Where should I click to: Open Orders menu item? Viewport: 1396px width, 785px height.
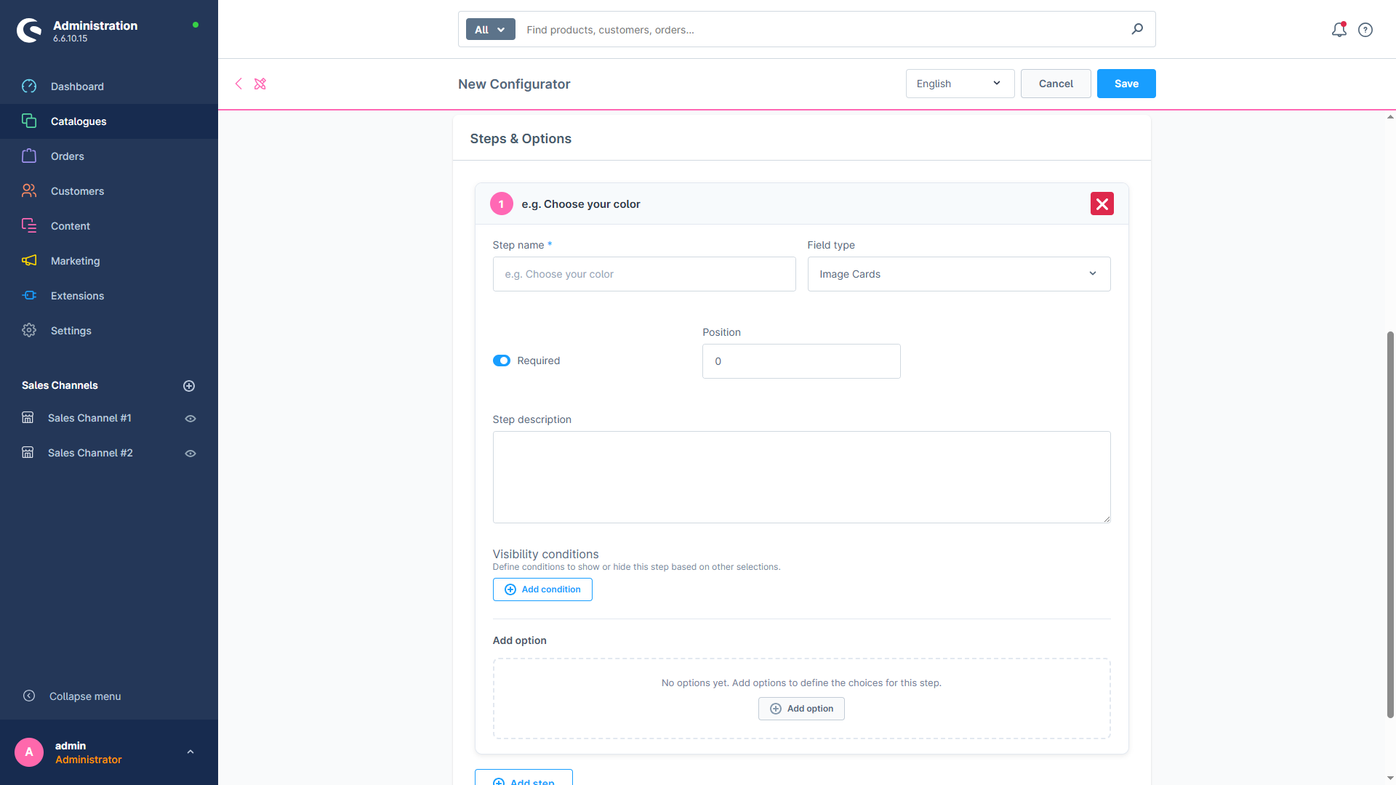(109, 156)
